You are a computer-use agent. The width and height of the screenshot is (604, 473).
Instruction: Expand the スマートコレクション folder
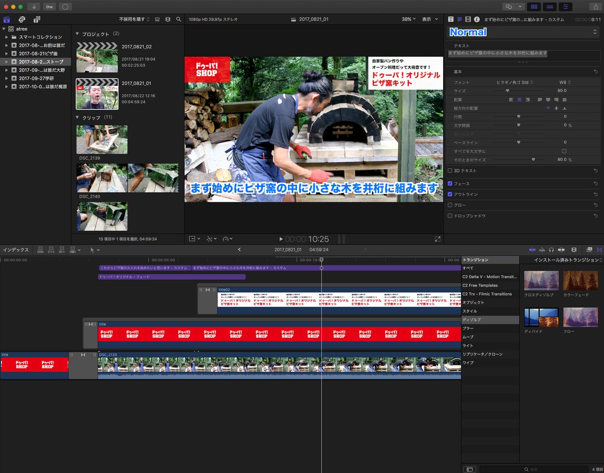point(6,37)
